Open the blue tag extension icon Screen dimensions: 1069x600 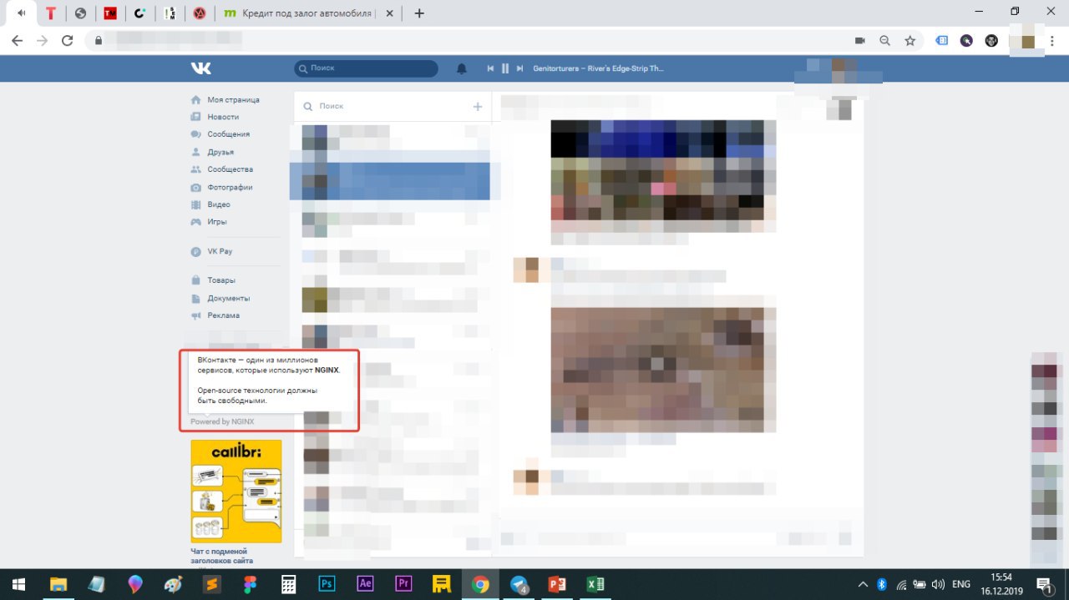(941, 40)
